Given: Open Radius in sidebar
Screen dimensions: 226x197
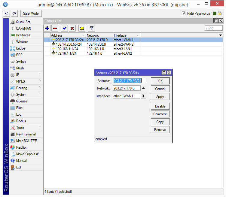Looking at the screenshot, I should [26, 121].
